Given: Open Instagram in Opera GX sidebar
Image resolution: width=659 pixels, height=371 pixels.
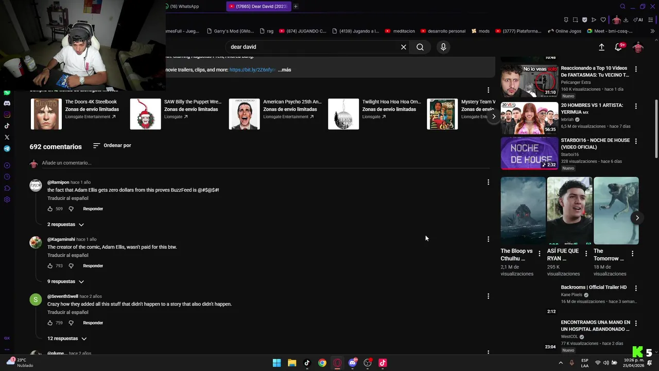Looking at the screenshot, I should click(7, 114).
